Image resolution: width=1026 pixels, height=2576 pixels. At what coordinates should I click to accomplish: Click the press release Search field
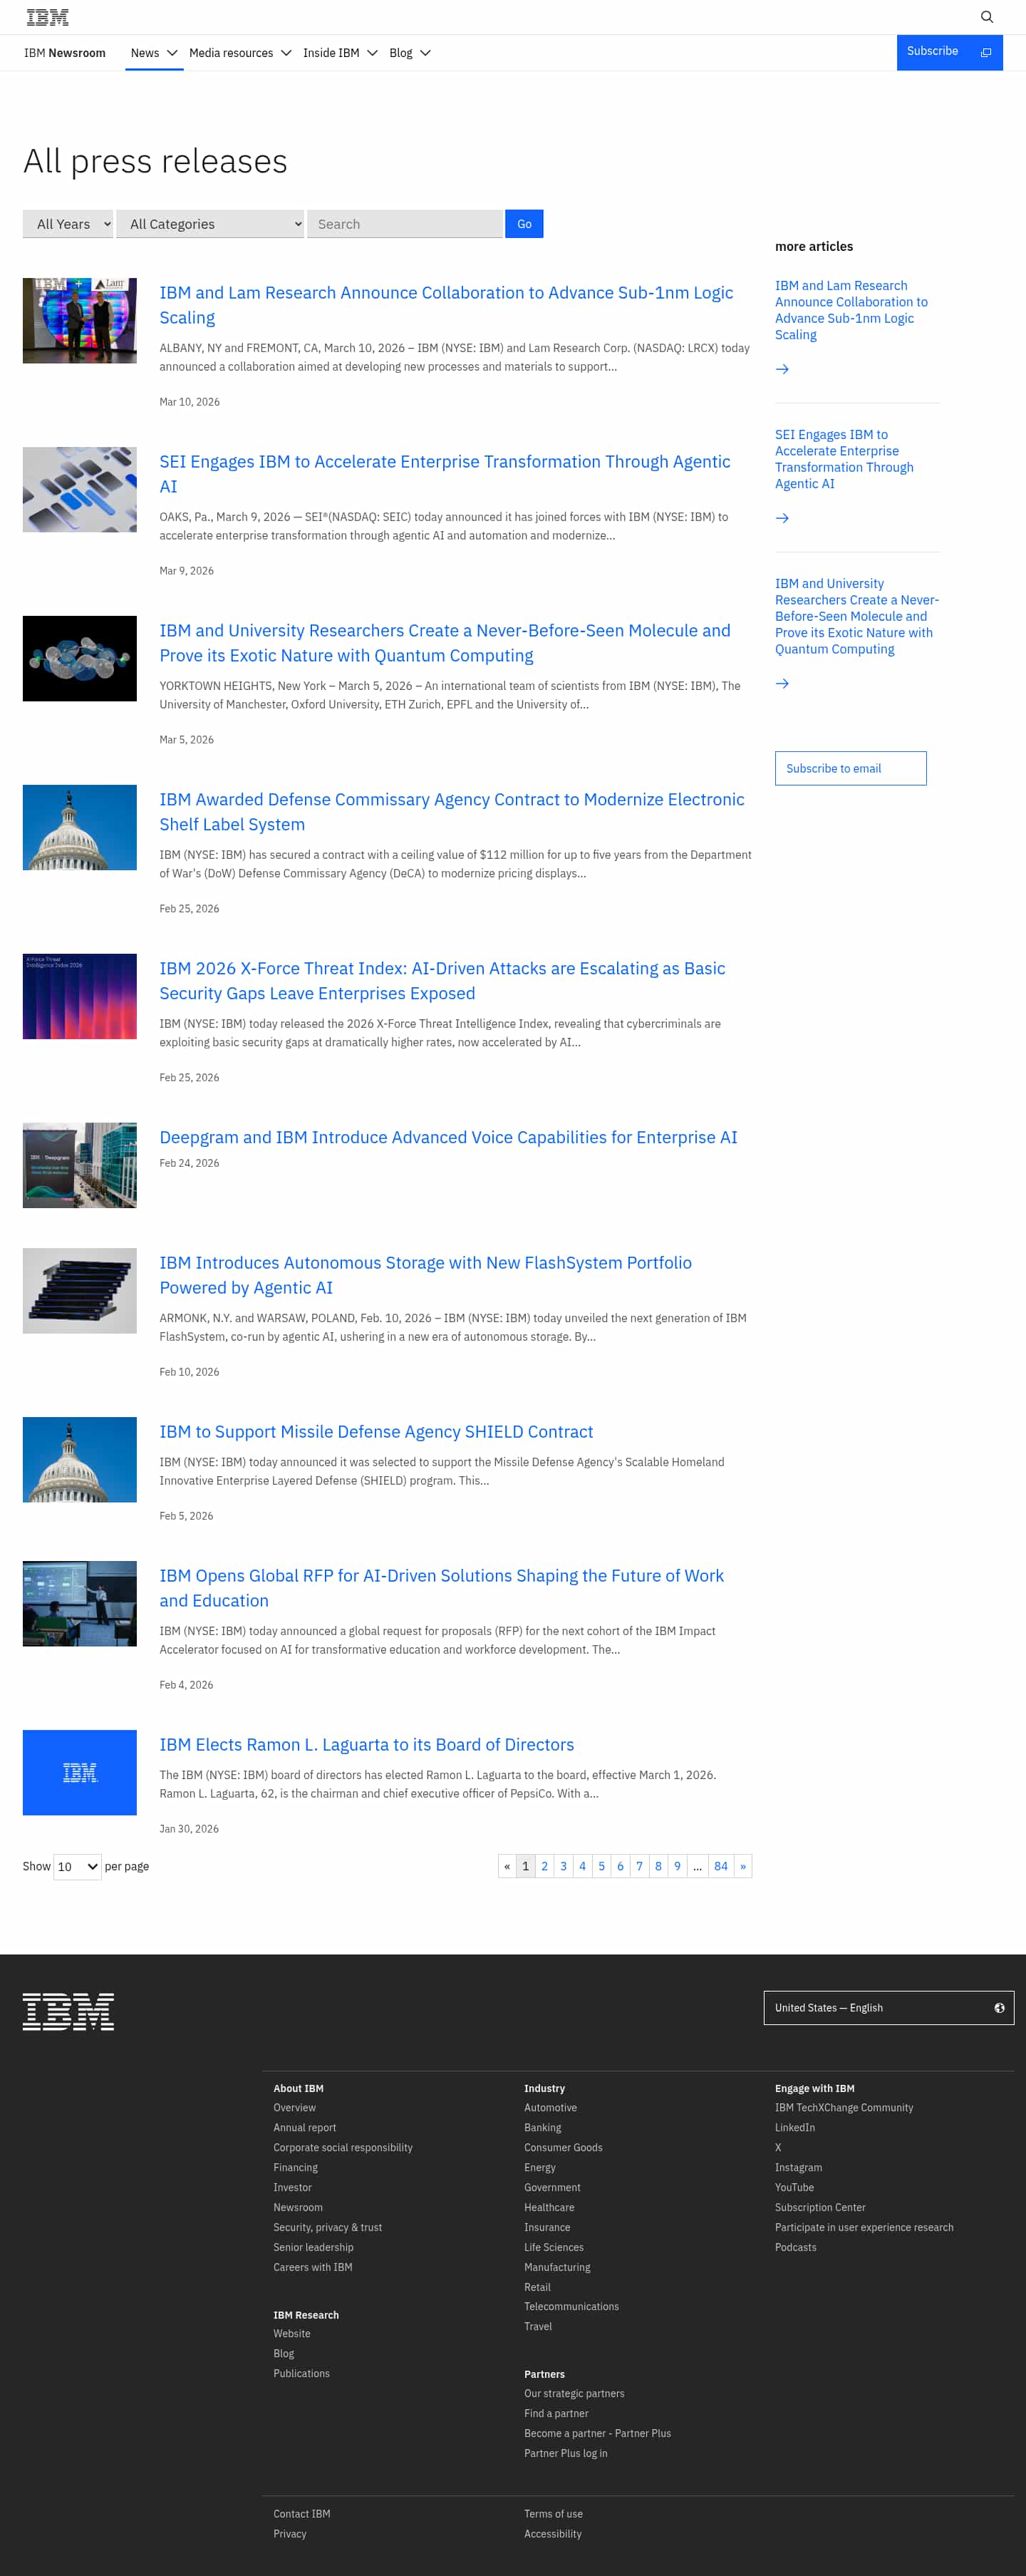click(x=405, y=224)
